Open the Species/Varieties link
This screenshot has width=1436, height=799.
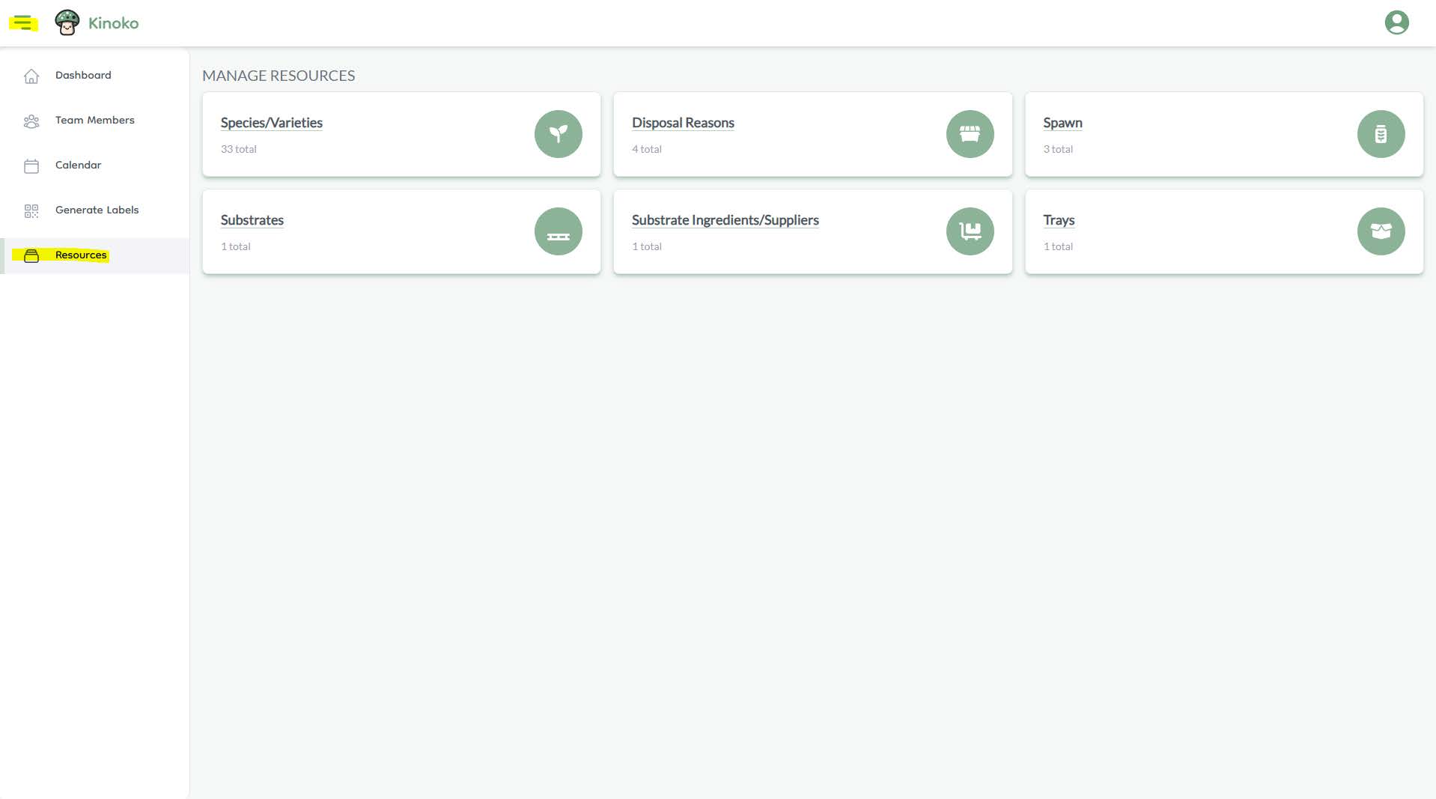[x=271, y=123]
